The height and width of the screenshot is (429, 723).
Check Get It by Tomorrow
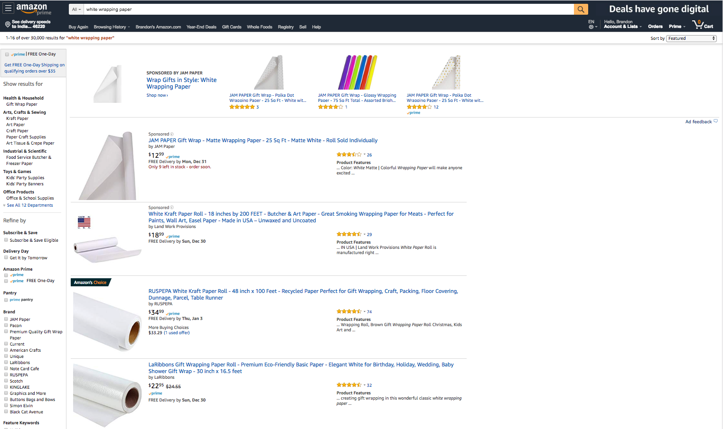point(6,257)
